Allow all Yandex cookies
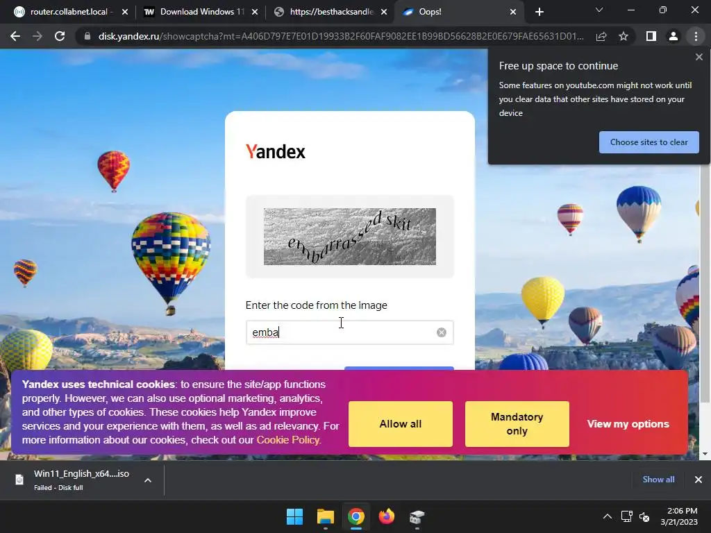 click(x=401, y=424)
